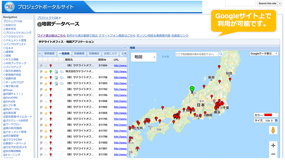Switch to the 詳細画面 tab

point(79,54)
